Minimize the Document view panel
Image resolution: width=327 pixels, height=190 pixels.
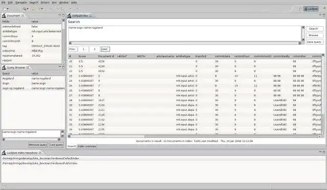(x=60, y=15)
